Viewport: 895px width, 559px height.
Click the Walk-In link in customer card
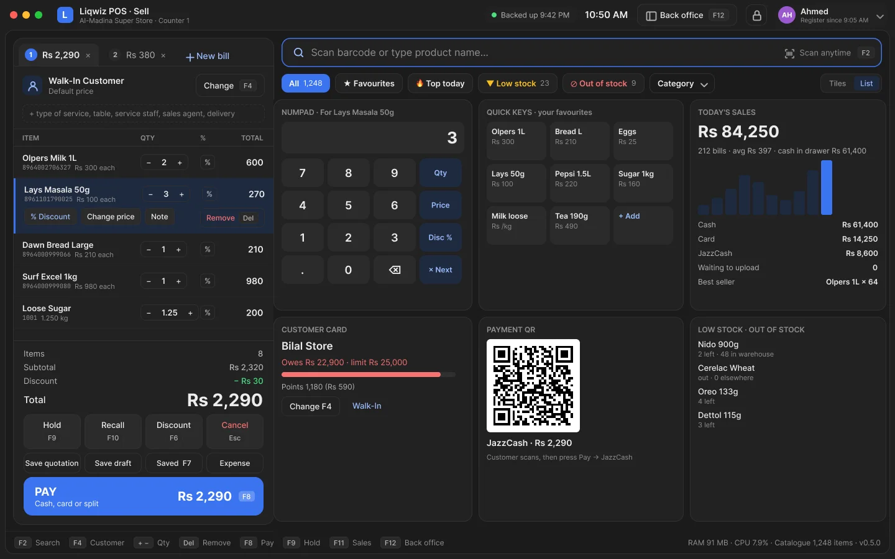click(367, 406)
